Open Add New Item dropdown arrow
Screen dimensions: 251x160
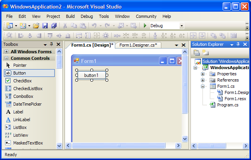29,26
